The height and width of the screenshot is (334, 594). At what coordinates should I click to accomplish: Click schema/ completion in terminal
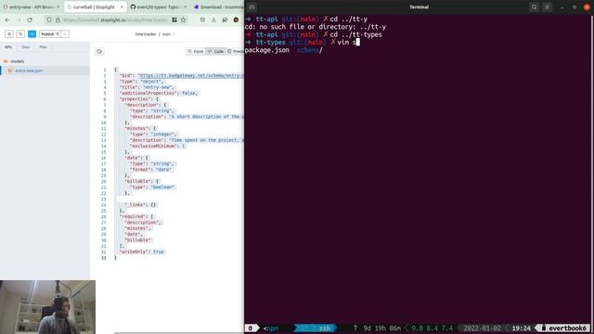309,50
